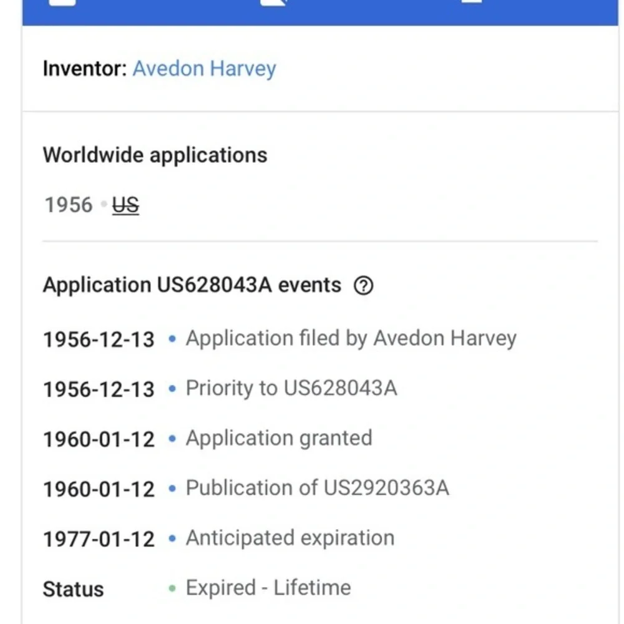The image size is (624, 624).
Task: Open the struck-through US application link
Action: 125,205
